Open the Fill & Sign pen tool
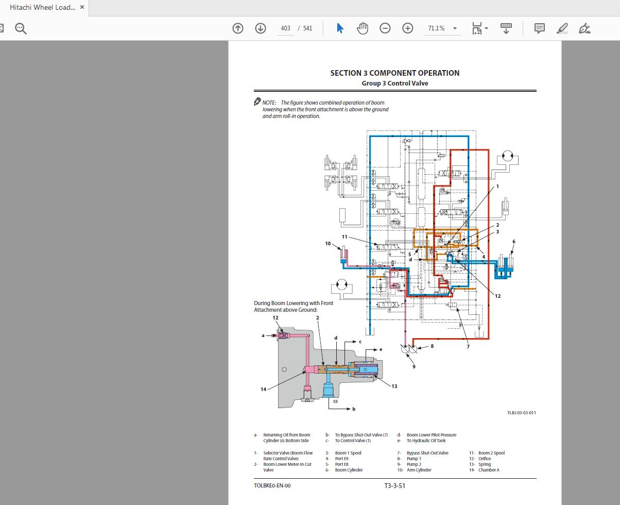The image size is (620, 505). point(584,28)
